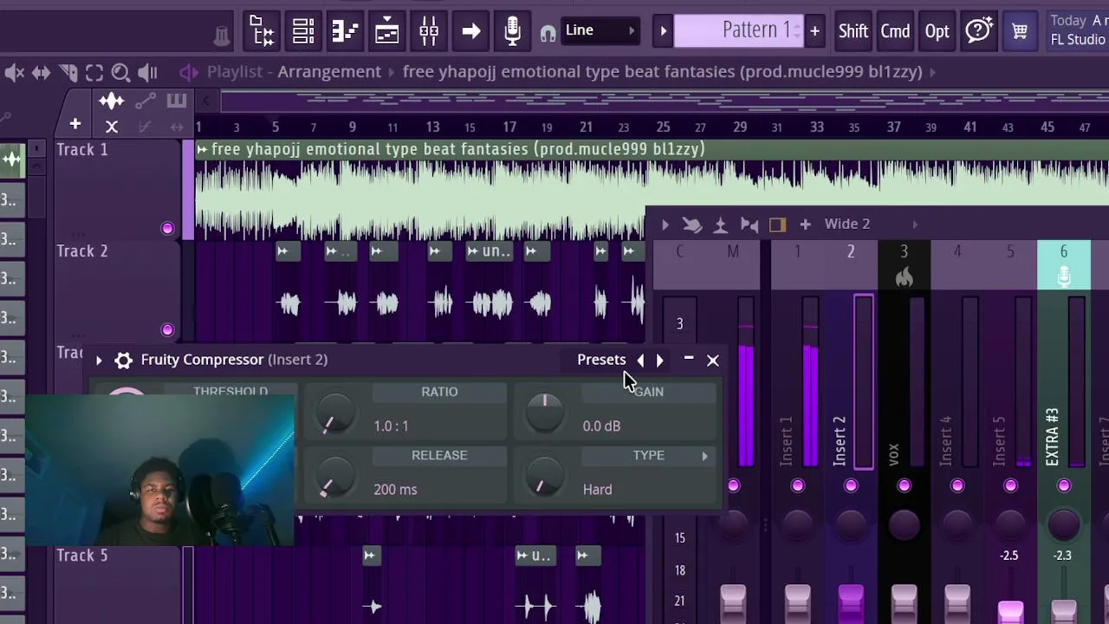Click the Shift modifier button
Screen dimensions: 1109x624
point(853,31)
